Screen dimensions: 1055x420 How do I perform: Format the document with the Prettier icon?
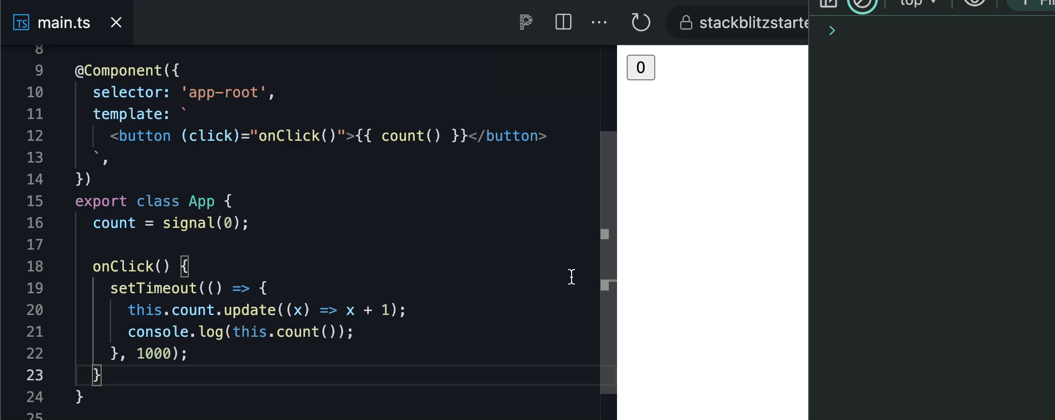point(526,22)
